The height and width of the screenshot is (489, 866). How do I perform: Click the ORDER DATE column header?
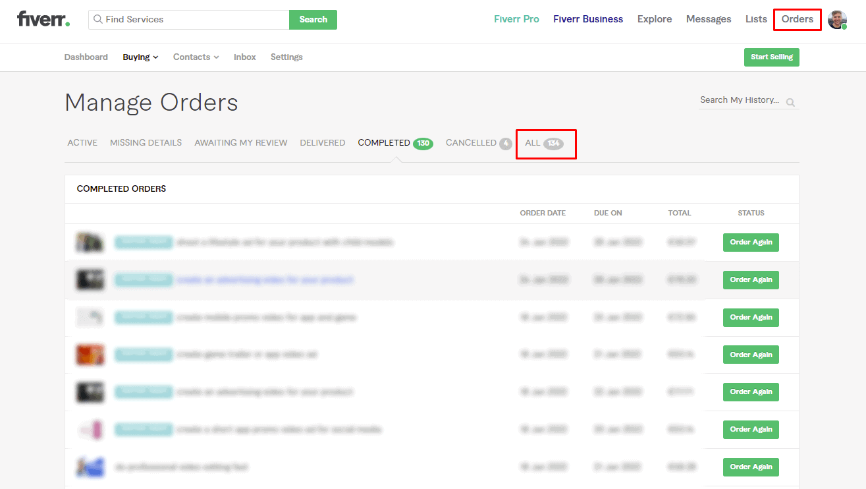(x=543, y=213)
